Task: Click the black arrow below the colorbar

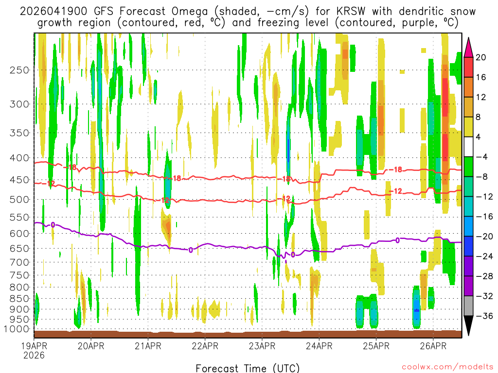Action: coord(468,326)
